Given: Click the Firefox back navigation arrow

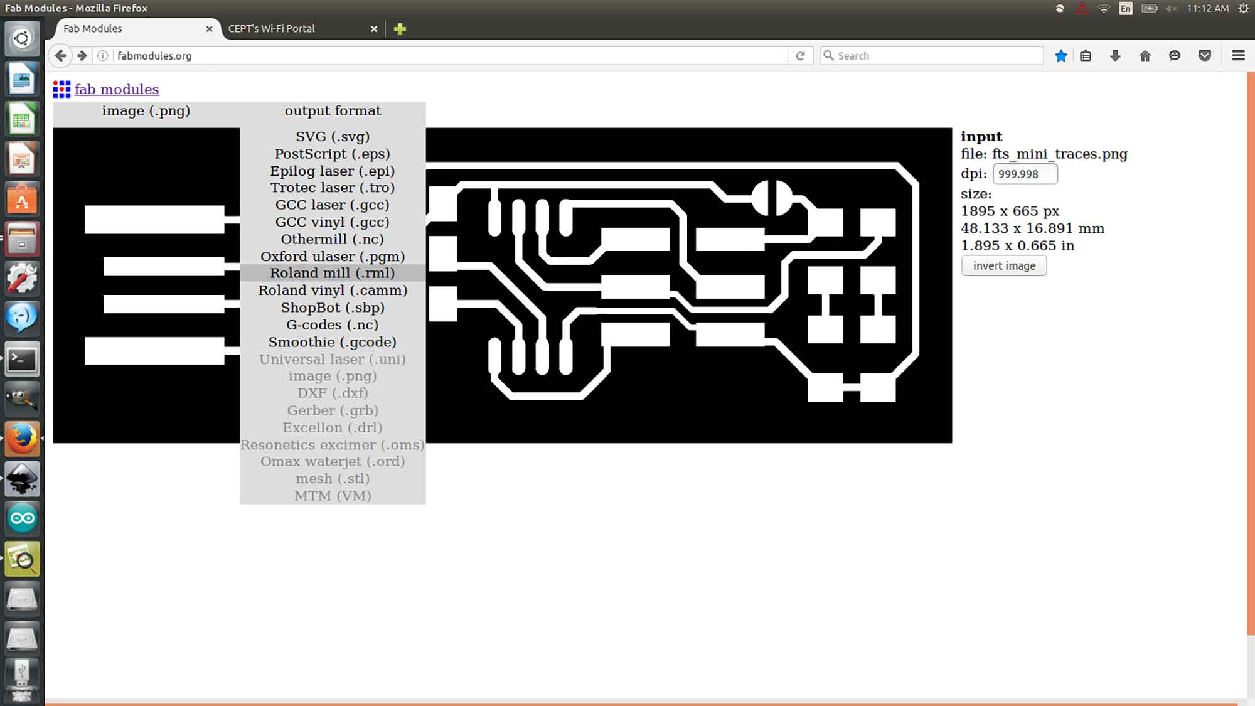Looking at the screenshot, I should [60, 55].
